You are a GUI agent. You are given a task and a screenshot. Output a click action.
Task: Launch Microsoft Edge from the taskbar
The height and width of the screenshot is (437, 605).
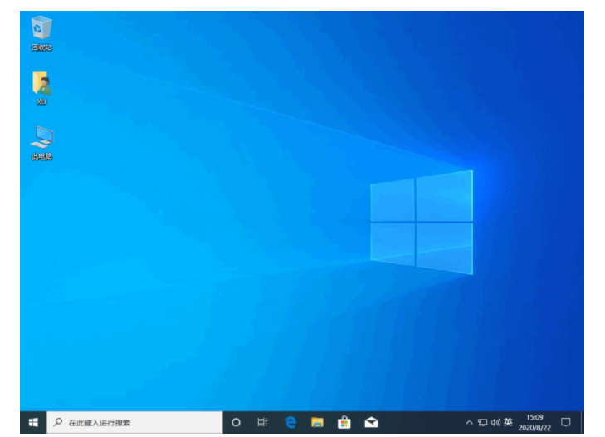pyautogui.click(x=290, y=422)
